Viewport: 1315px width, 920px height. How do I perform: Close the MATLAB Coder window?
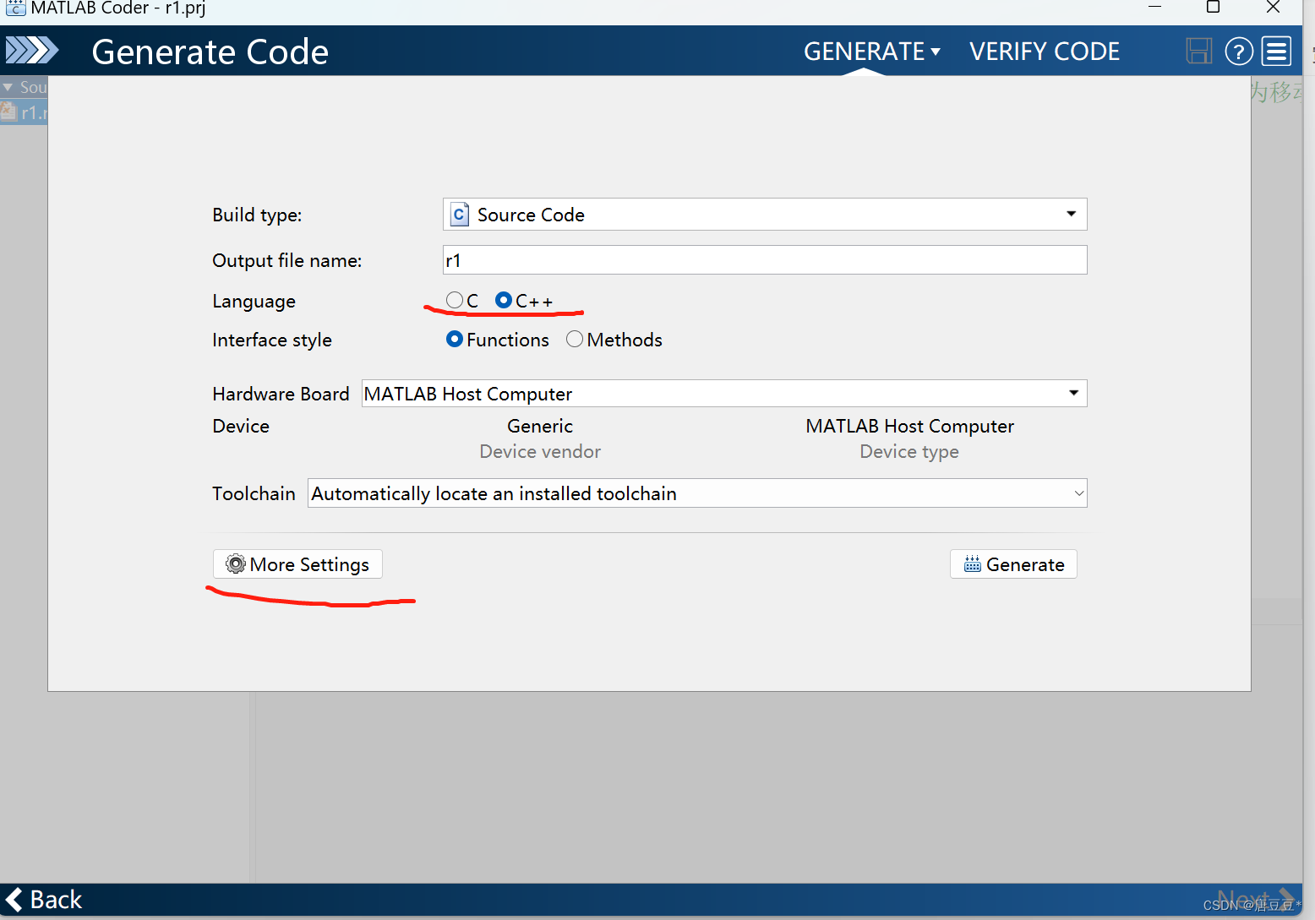pyautogui.click(x=1273, y=8)
